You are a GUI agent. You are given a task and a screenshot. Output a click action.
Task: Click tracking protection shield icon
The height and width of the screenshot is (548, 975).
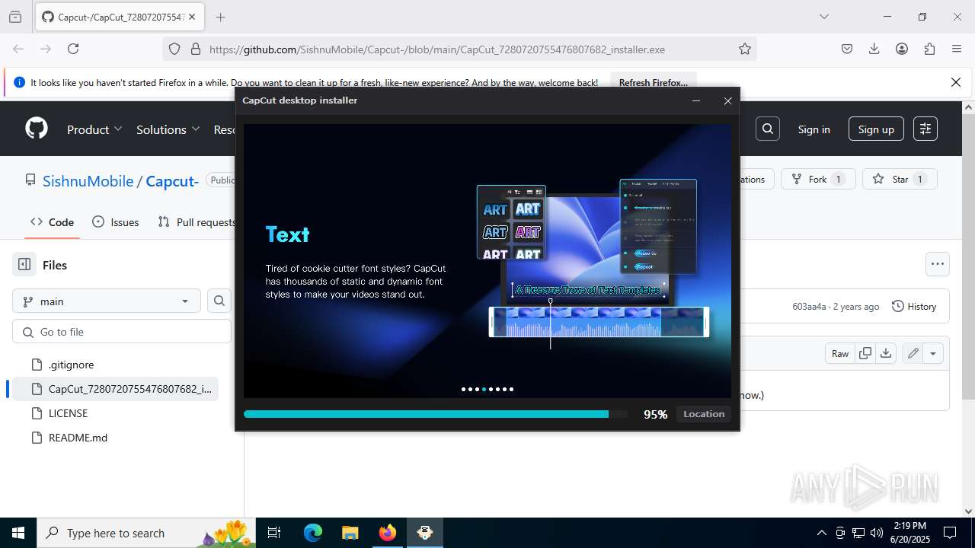click(x=174, y=49)
